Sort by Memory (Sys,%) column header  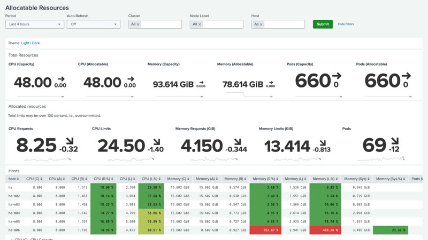(x=391, y=179)
